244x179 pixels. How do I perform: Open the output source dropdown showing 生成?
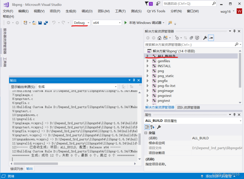tap(115, 86)
